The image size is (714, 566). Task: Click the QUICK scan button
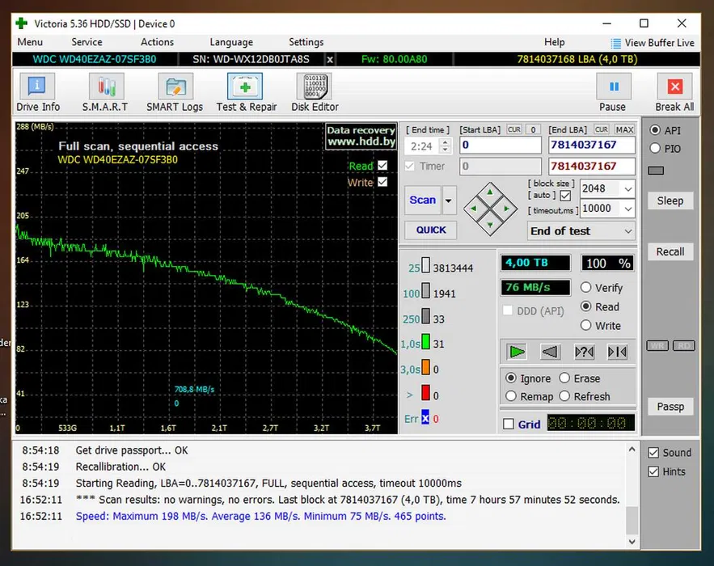[431, 230]
